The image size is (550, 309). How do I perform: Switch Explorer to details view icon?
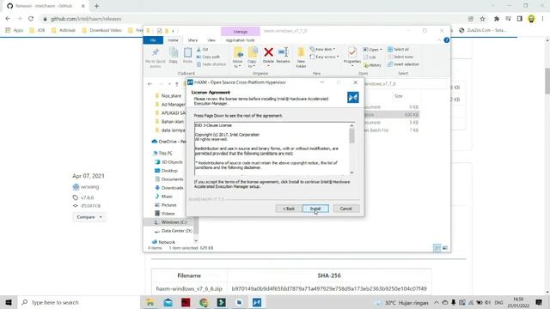pos(437,248)
